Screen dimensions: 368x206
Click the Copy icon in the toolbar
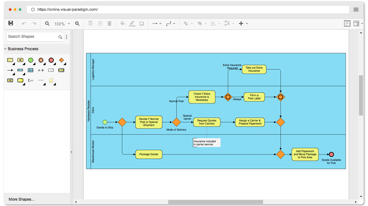click(90, 23)
